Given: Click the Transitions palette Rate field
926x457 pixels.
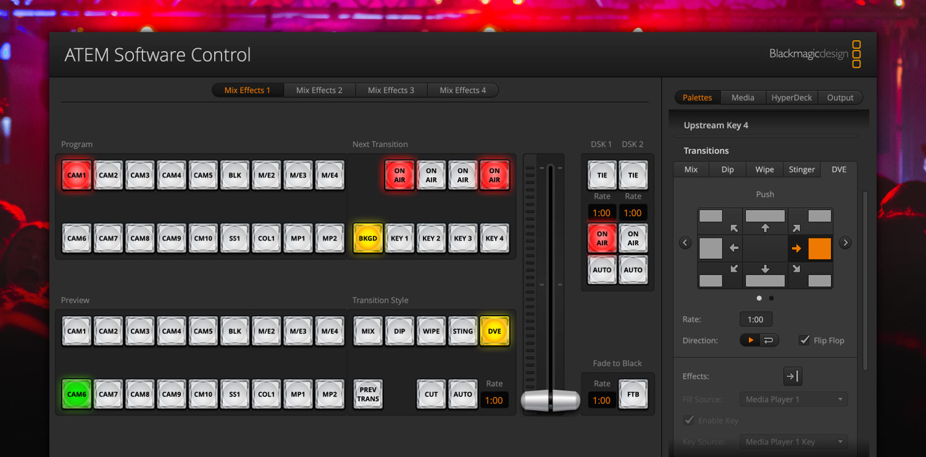Looking at the screenshot, I should (x=756, y=319).
